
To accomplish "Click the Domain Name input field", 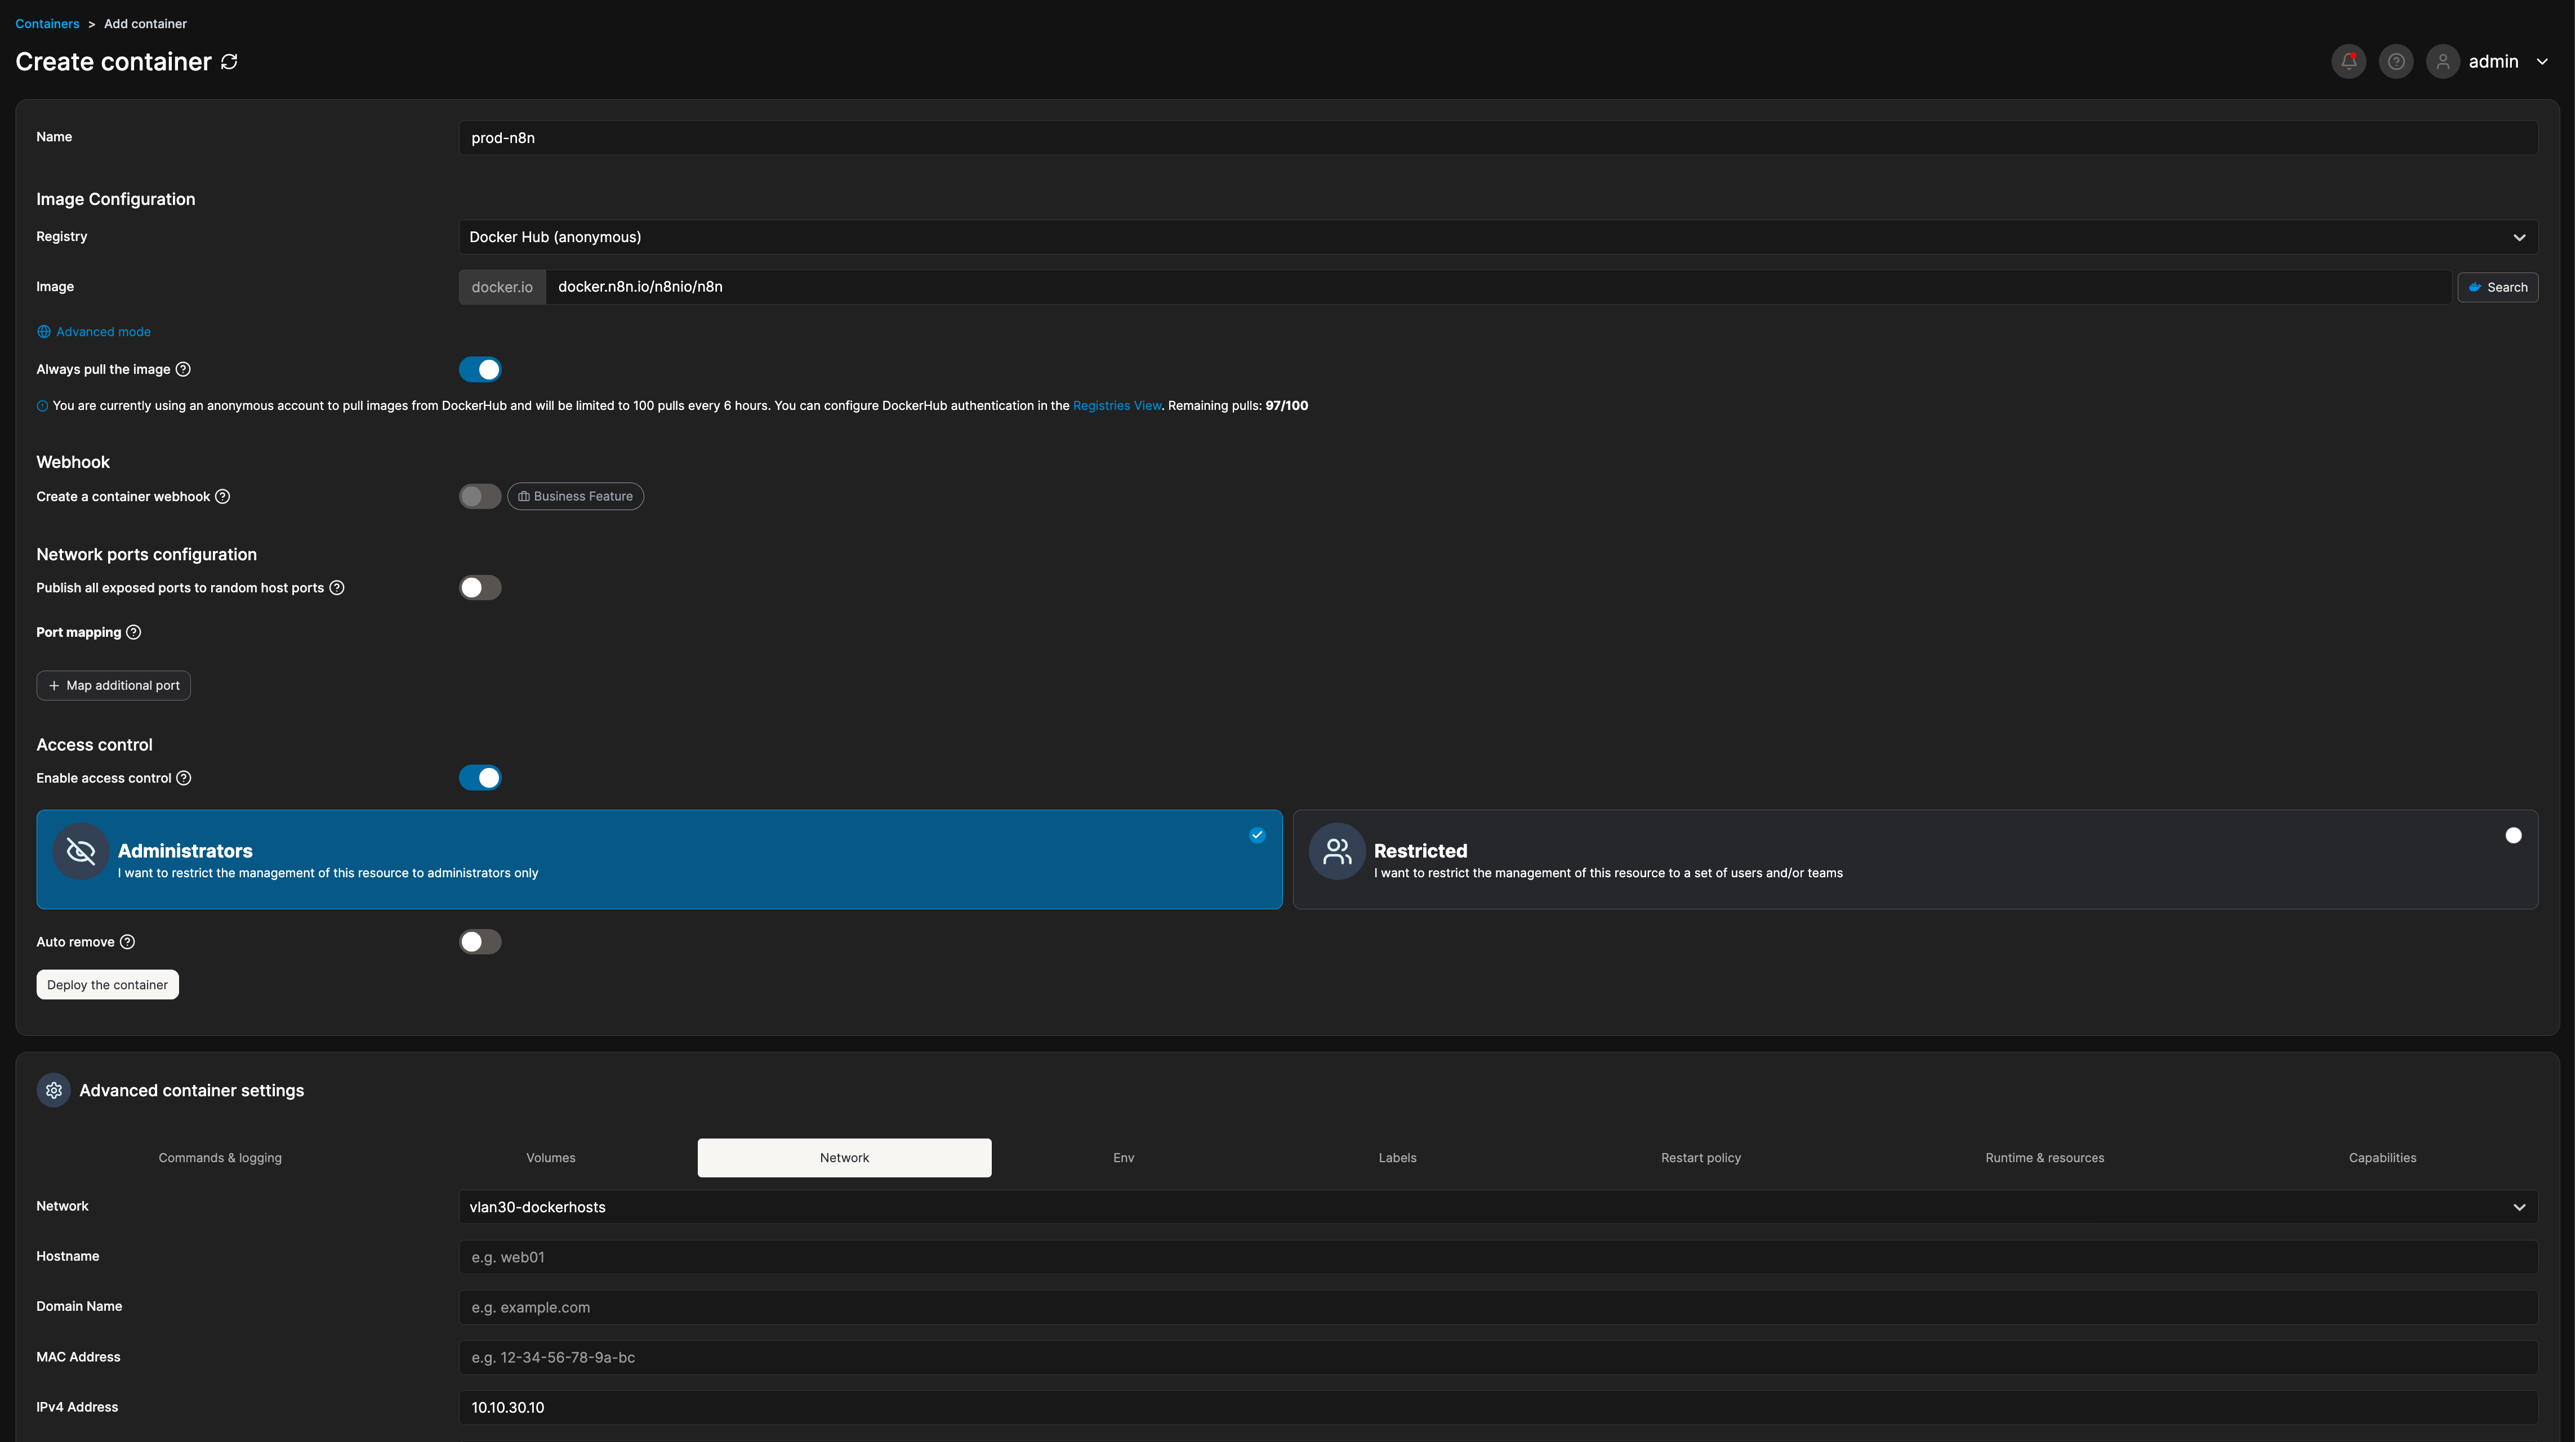I will click(1498, 1307).
